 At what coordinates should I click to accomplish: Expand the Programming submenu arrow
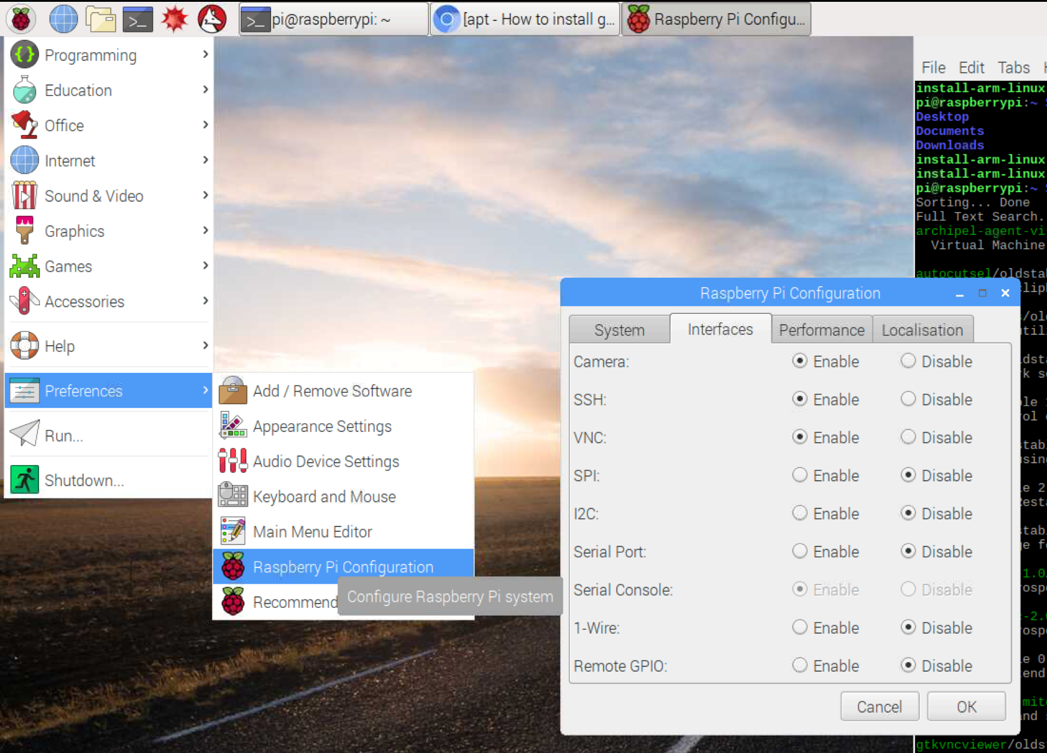click(x=205, y=54)
